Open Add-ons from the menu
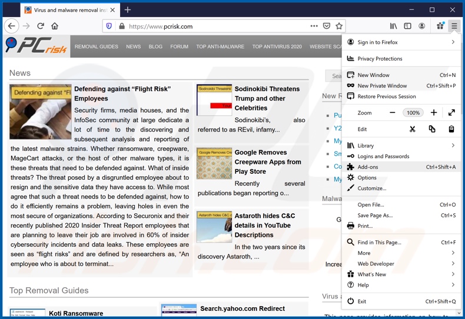Viewport: 465px width, 319px height. (x=368, y=167)
